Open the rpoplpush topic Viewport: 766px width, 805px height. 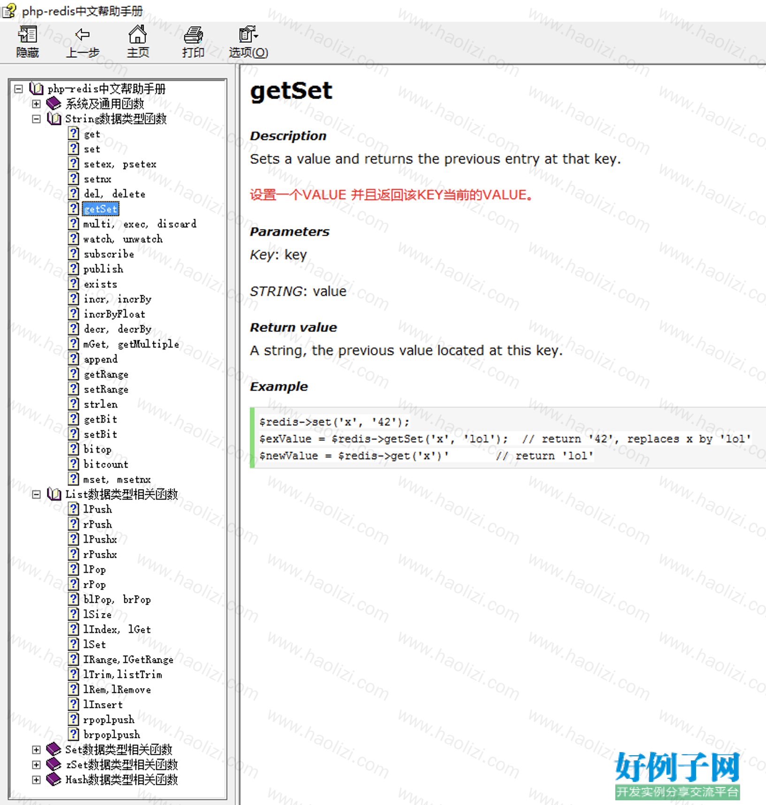pyautogui.click(x=108, y=720)
